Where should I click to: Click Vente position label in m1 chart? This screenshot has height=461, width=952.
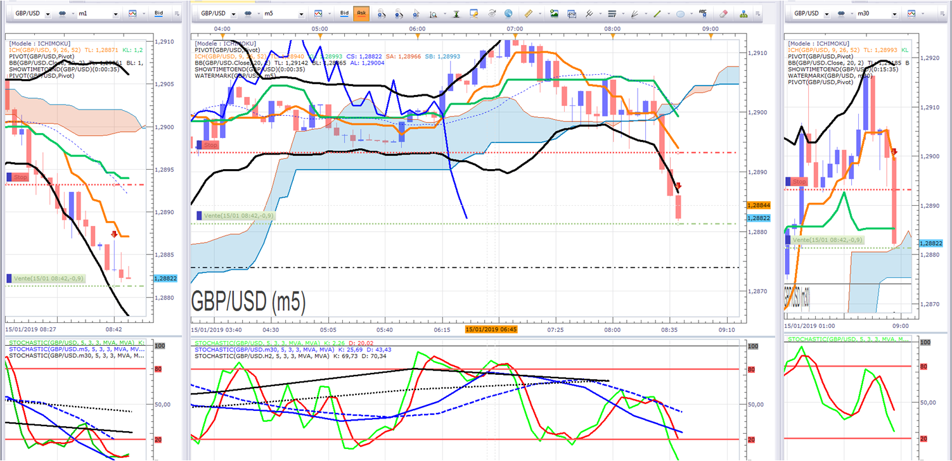point(45,278)
